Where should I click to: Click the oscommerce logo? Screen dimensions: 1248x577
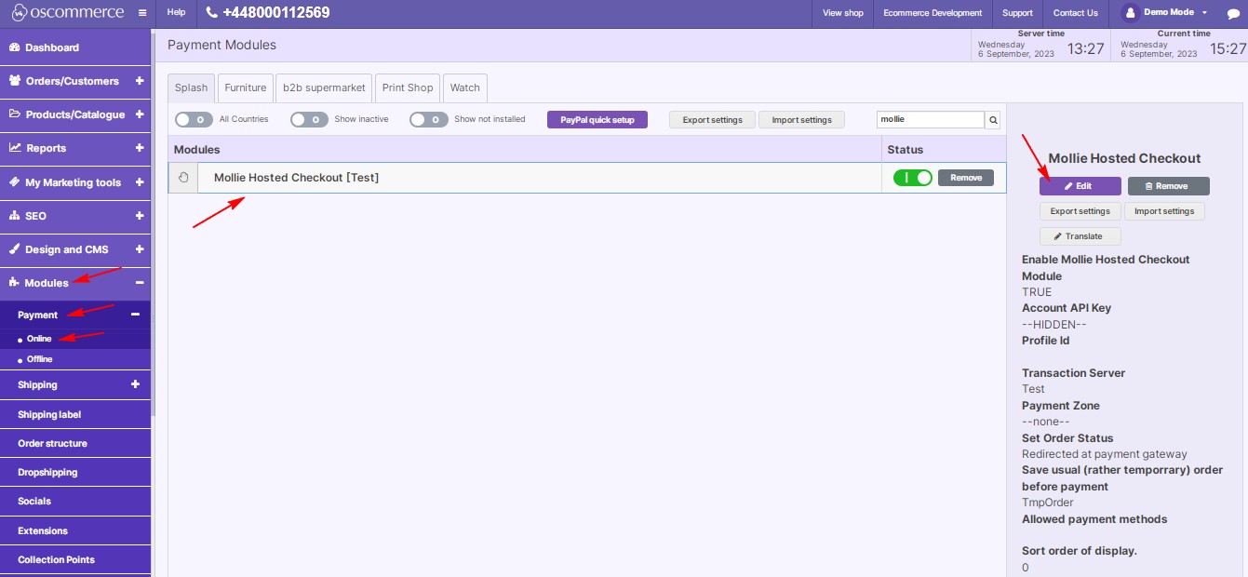click(67, 13)
